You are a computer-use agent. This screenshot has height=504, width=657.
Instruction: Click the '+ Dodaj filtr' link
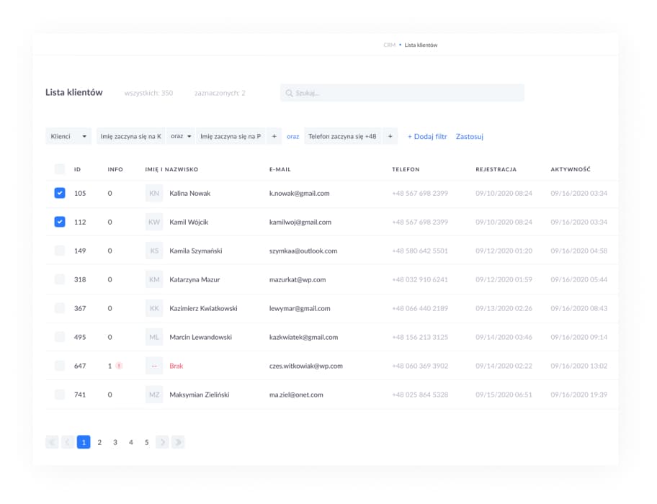coord(427,136)
